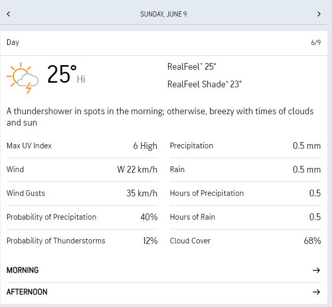
Task: Click the Probability of Thunderstorms row
Action: click(x=82, y=241)
